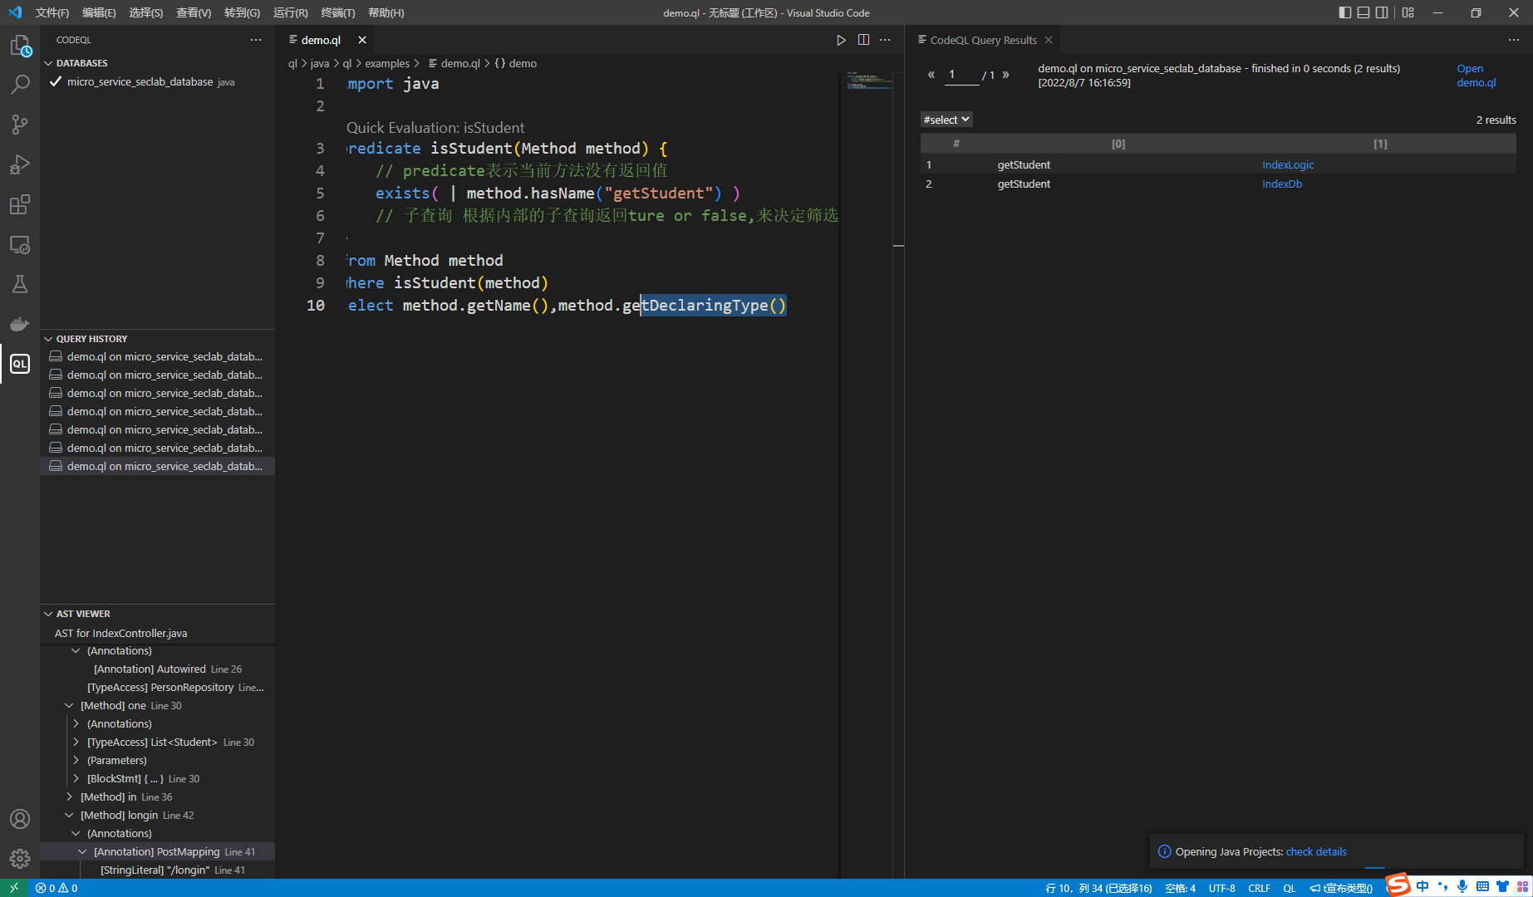The image size is (1533, 897).
Task: Open the Search view icon
Action: point(20,85)
